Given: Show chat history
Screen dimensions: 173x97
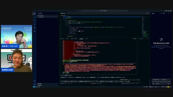Looking at the screenshot, I should [162, 13].
